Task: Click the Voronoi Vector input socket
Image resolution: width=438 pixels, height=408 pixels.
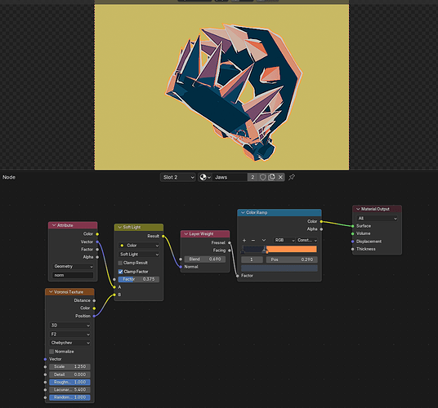Action: point(45,359)
